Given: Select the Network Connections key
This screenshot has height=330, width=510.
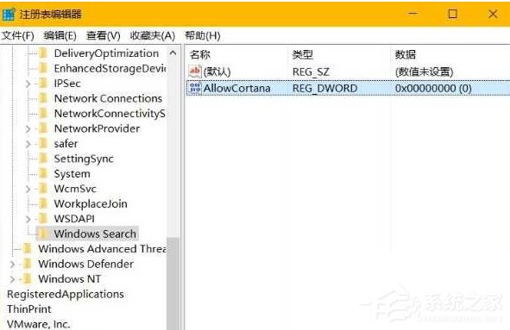Looking at the screenshot, I should pos(108,98).
